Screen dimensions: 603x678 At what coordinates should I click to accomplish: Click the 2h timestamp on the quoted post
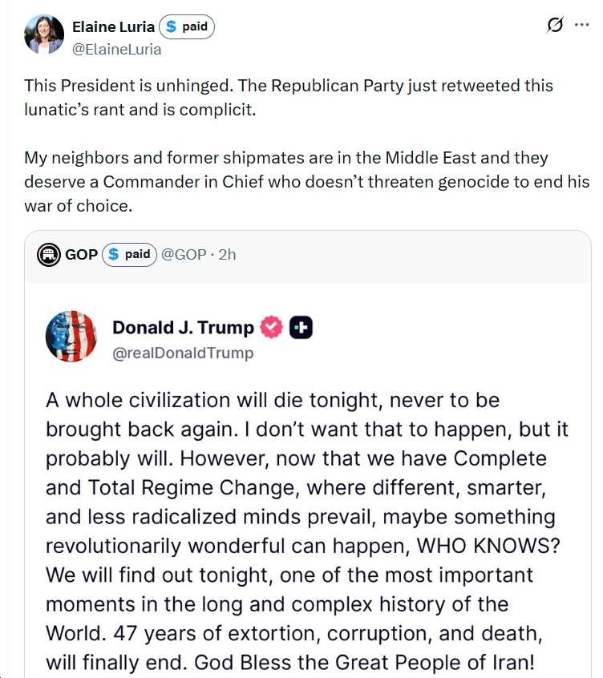click(x=227, y=255)
